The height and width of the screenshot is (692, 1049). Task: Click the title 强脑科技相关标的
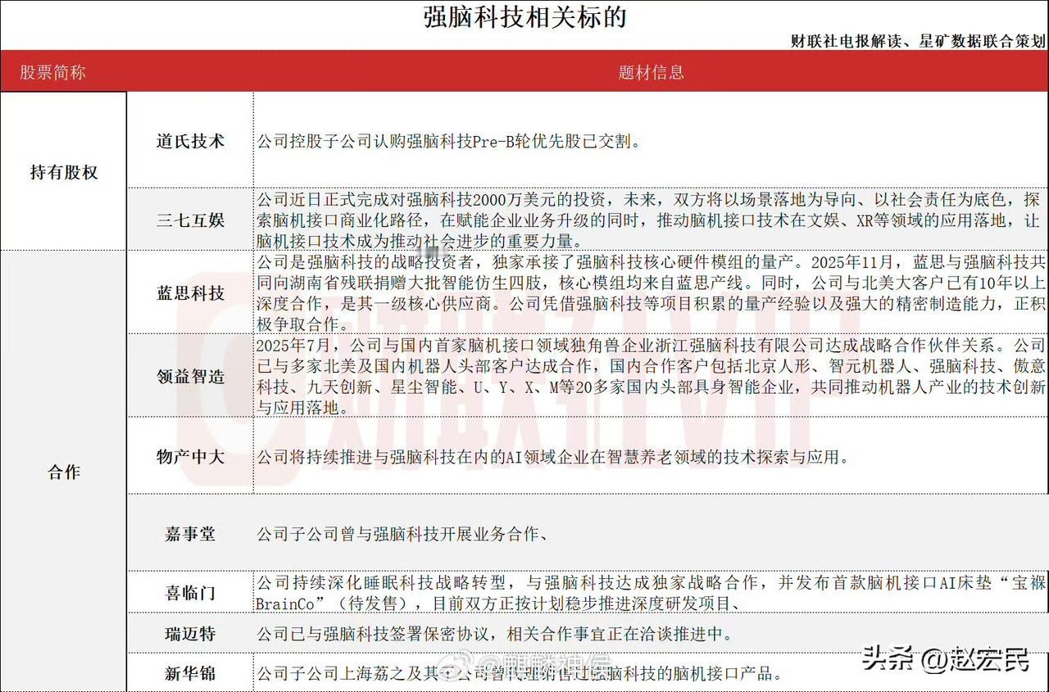(522, 16)
